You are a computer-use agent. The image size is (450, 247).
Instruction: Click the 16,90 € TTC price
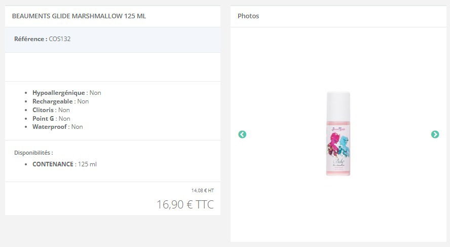click(185, 204)
